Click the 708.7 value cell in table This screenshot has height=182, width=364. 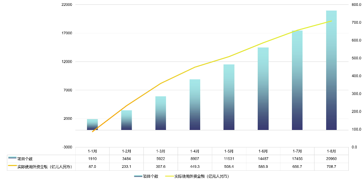pyautogui.click(x=331, y=166)
